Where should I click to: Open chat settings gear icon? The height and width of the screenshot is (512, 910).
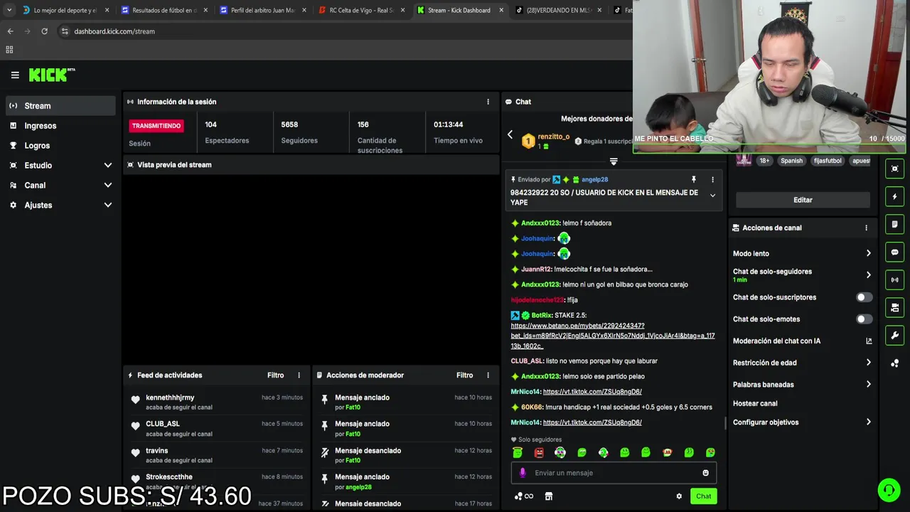679,496
